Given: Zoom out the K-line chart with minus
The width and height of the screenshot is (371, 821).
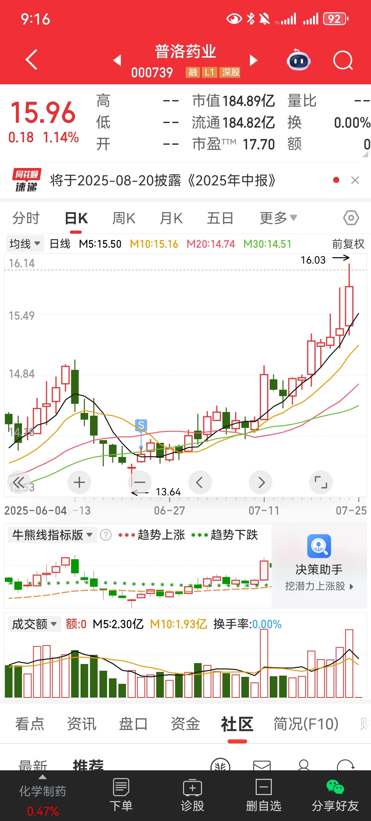Looking at the screenshot, I should point(140,482).
